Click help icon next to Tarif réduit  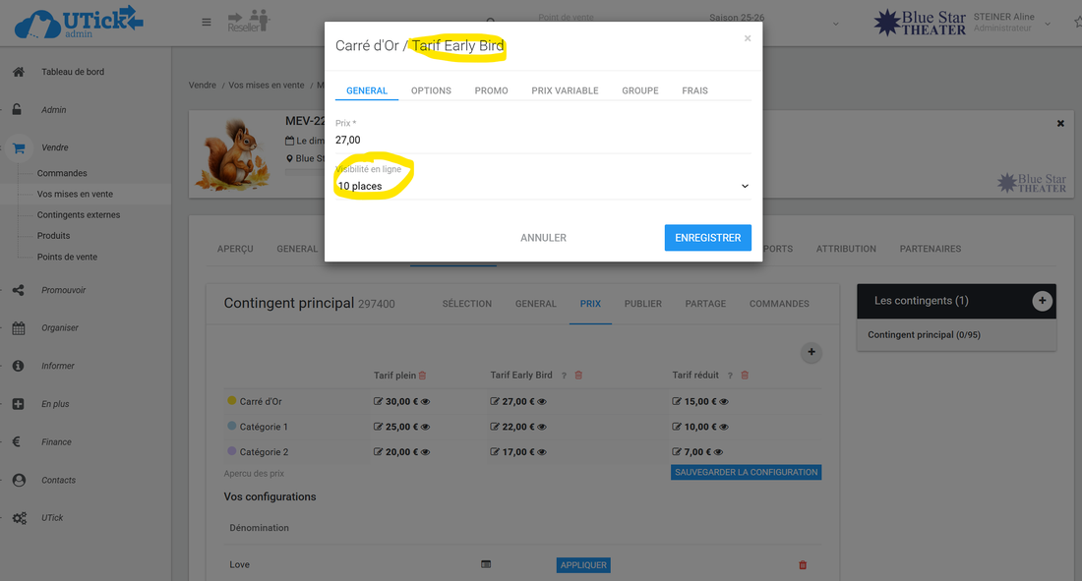[730, 376]
